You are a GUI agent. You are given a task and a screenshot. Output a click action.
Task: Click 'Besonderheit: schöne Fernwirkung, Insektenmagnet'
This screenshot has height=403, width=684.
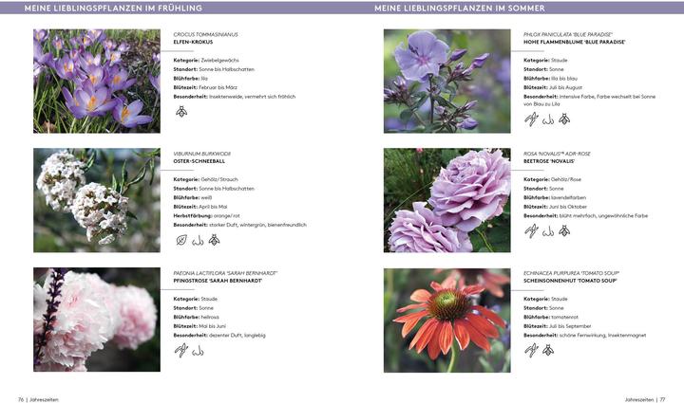coord(585,336)
